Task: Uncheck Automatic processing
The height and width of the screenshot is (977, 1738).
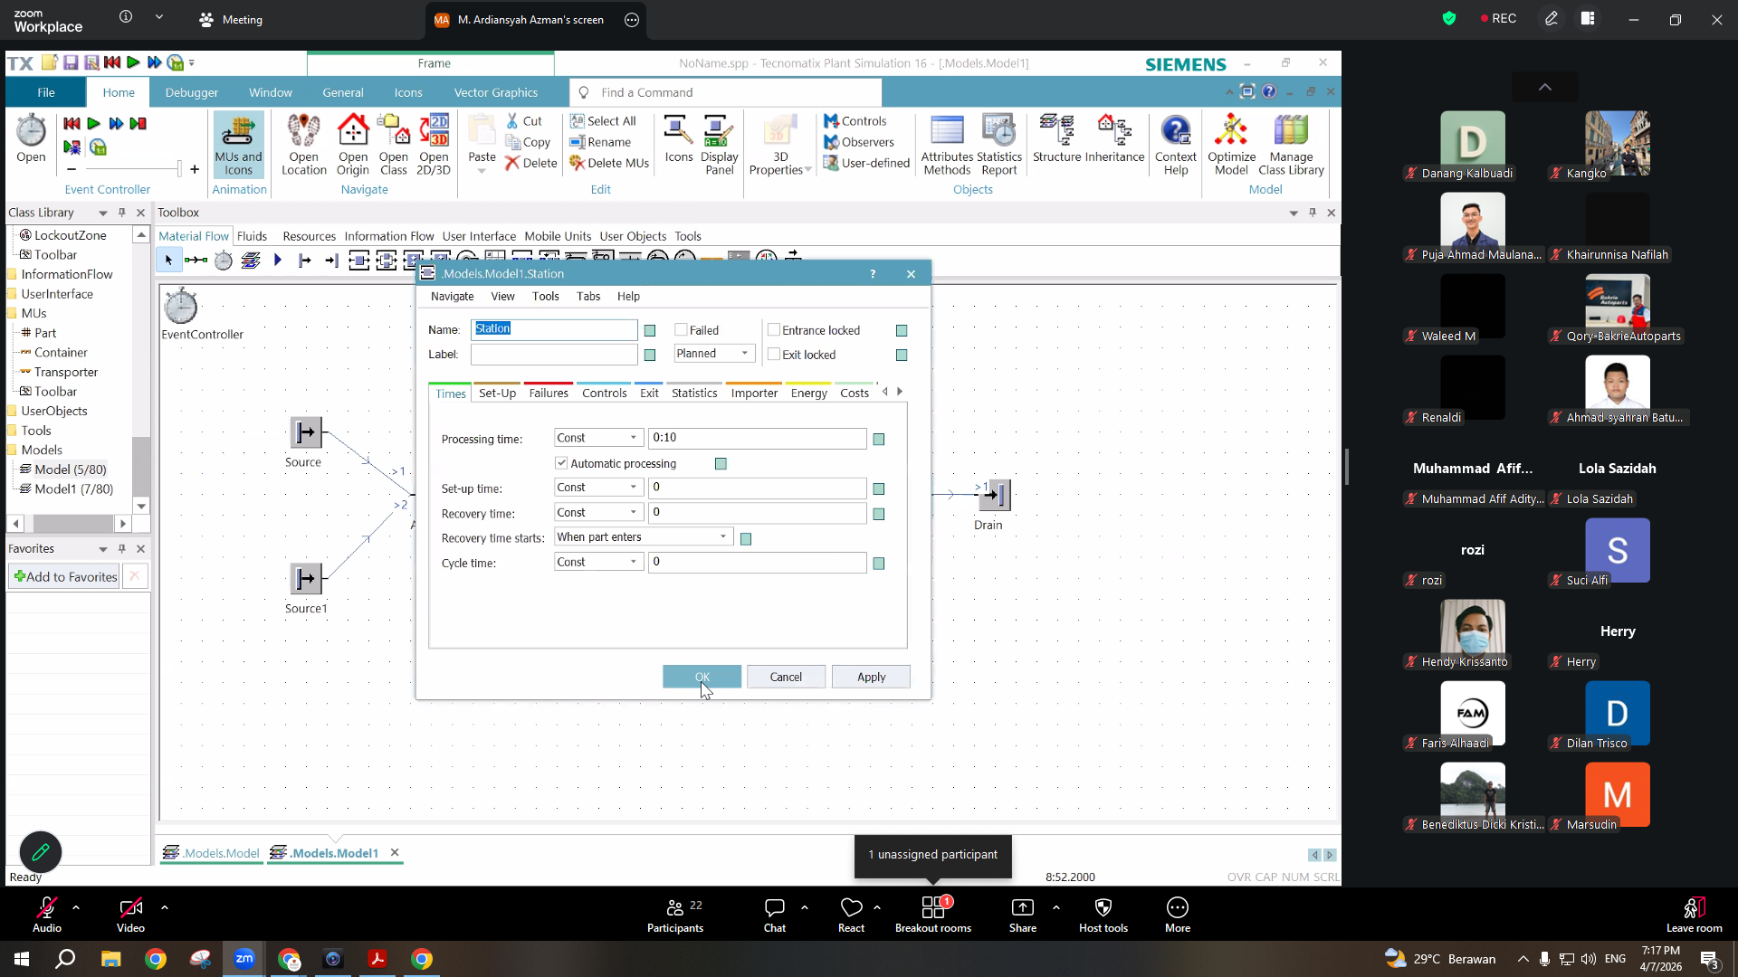Action: (x=561, y=463)
